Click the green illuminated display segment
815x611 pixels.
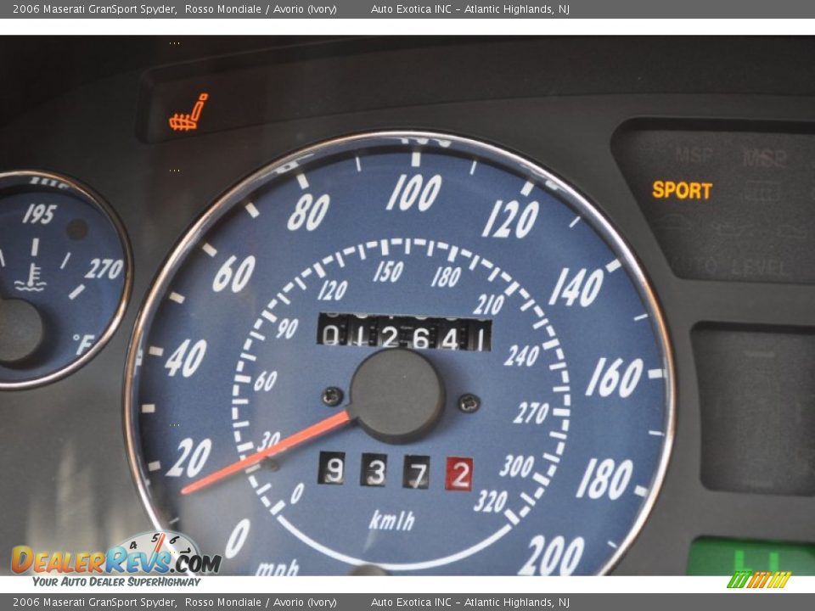[750, 557]
